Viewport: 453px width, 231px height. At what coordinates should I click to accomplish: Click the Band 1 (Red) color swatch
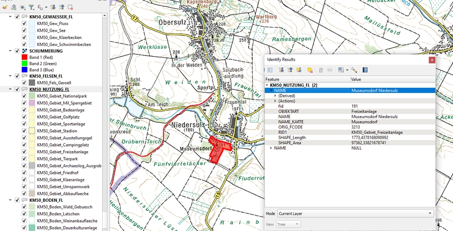tap(24, 57)
